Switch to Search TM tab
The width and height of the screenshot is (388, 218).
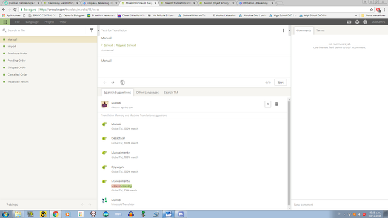pos(171,93)
